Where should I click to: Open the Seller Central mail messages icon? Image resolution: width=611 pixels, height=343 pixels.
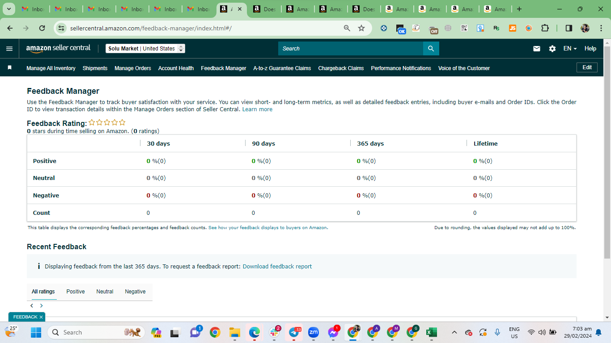[537, 49]
